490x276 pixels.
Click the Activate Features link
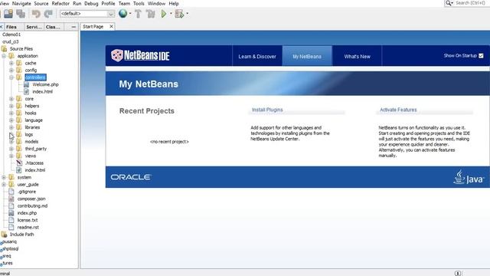[x=398, y=110]
